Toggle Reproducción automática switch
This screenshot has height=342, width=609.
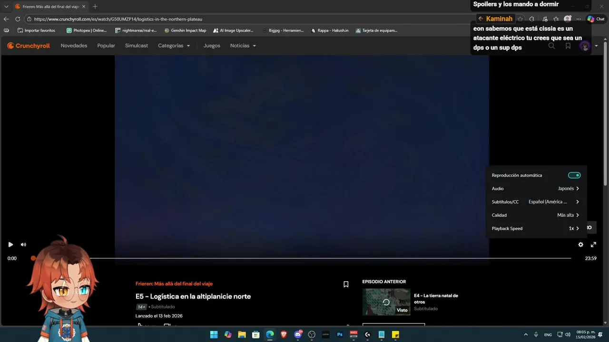coord(574,175)
